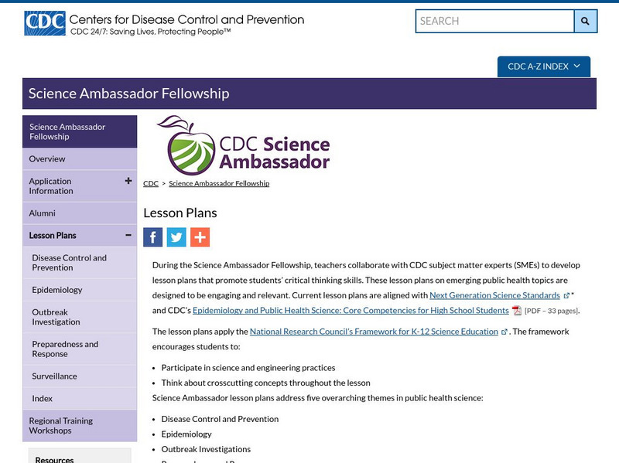Expand Application Information submenu plus sign

tap(128, 181)
